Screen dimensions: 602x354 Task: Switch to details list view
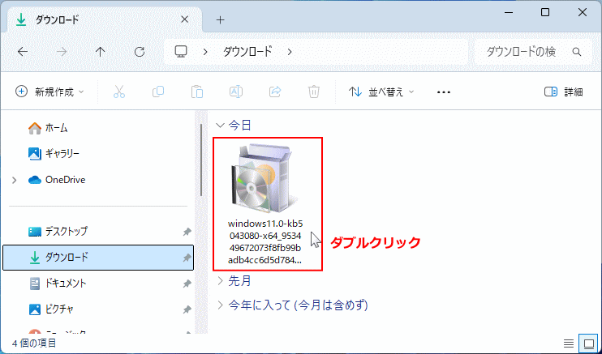(570, 343)
